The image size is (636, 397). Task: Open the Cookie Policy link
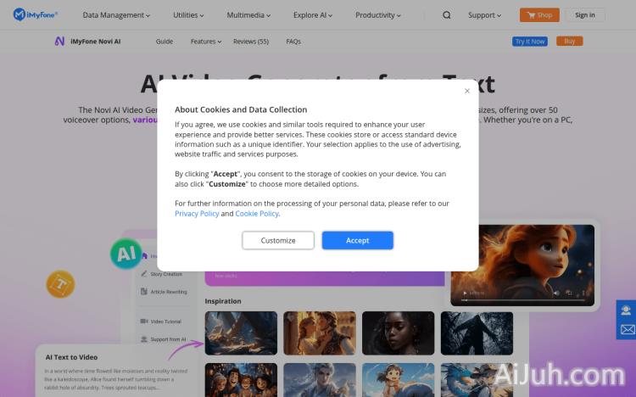point(257,214)
